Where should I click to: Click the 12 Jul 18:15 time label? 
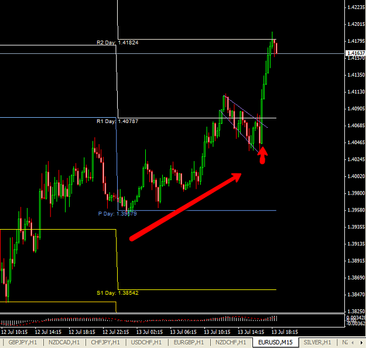pyautogui.click(x=82, y=332)
